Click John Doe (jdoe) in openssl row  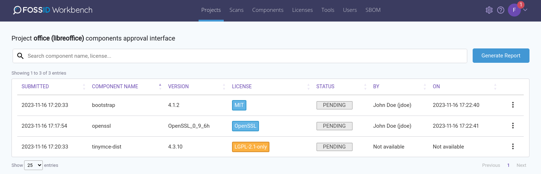click(x=392, y=126)
